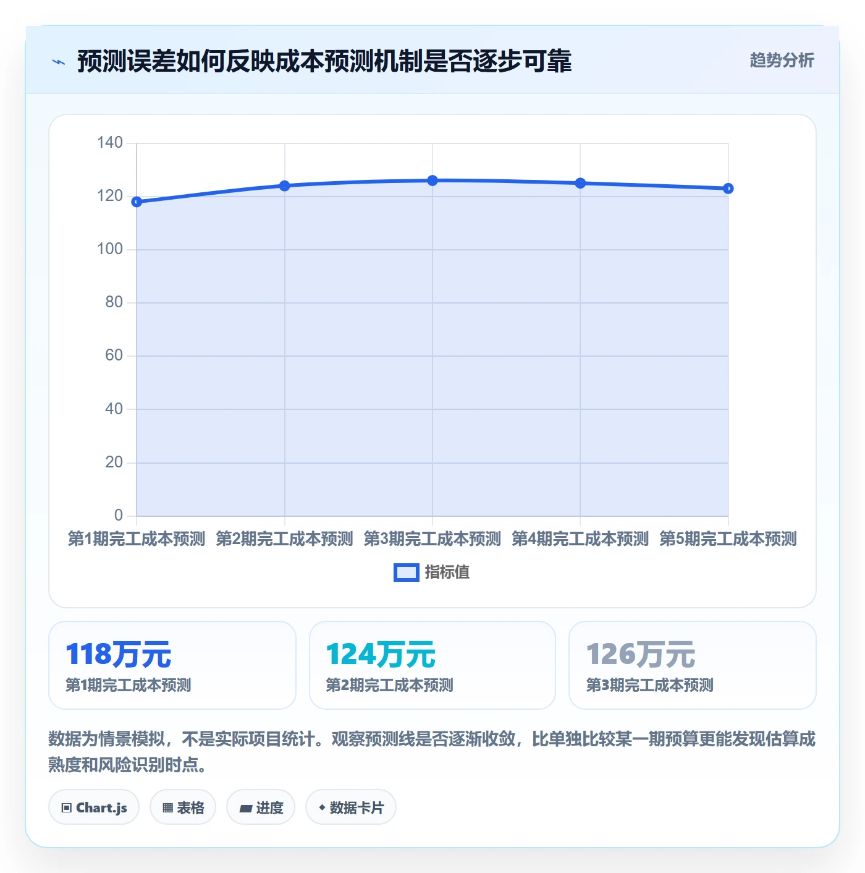Click 第3期完工成本预测 caption under 126万元

(649, 685)
